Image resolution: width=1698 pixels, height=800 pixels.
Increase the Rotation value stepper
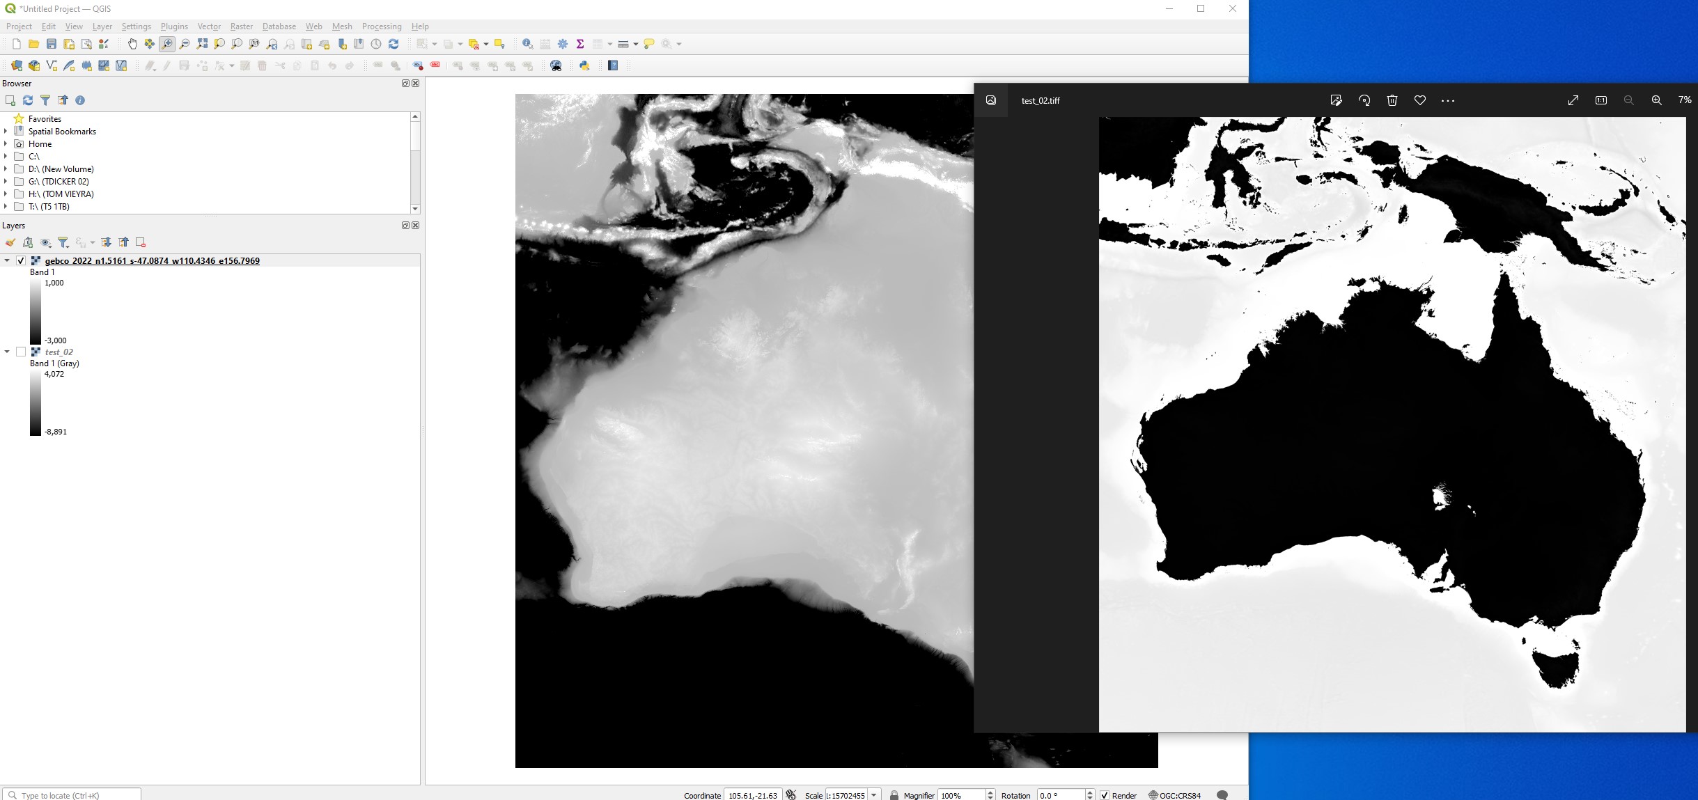pyautogui.click(x=1090, y=792)
